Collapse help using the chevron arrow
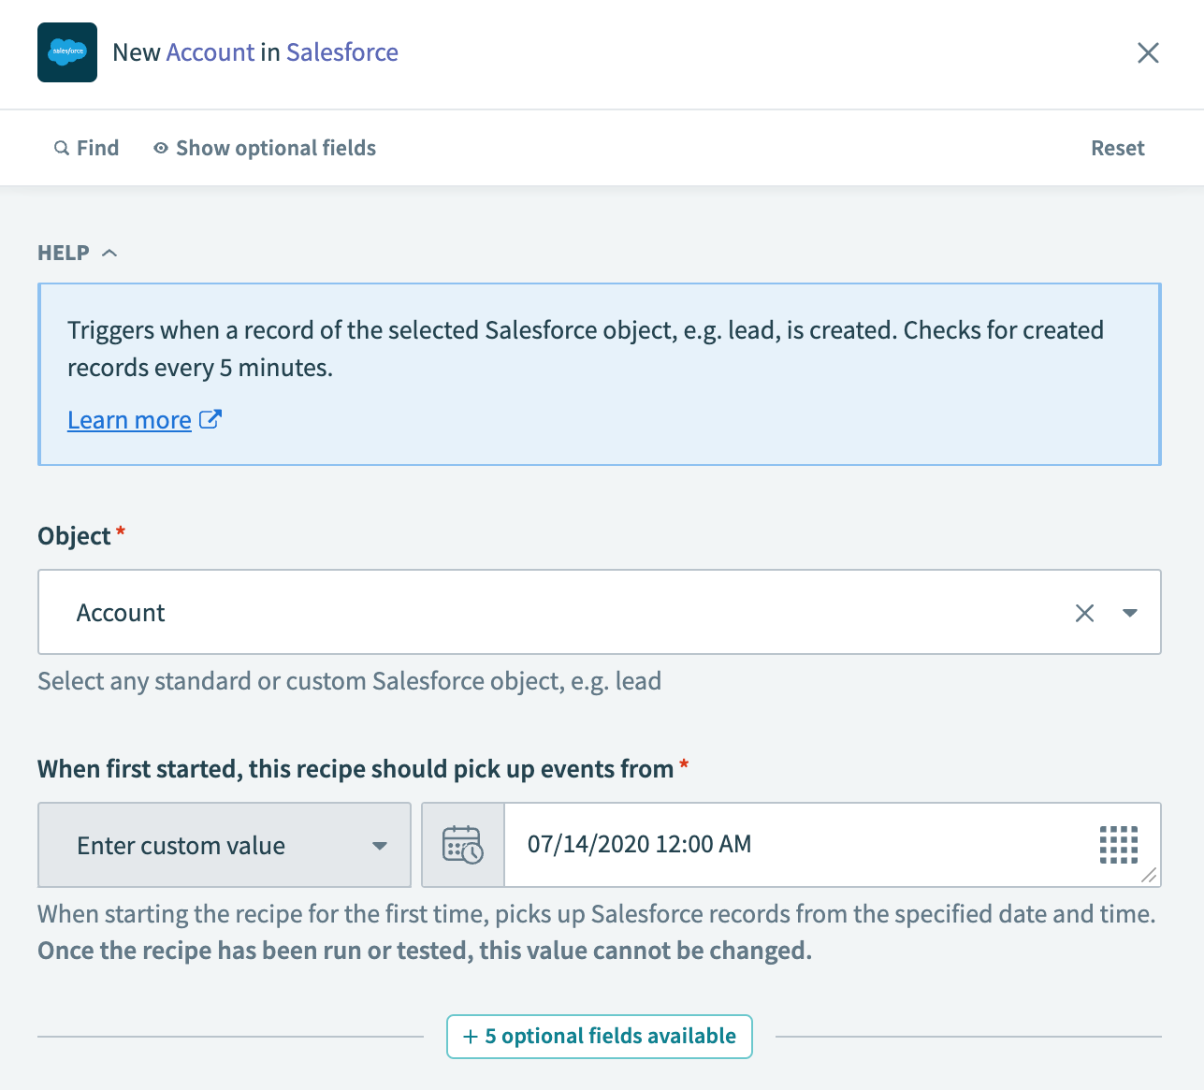 coord(109,253)
